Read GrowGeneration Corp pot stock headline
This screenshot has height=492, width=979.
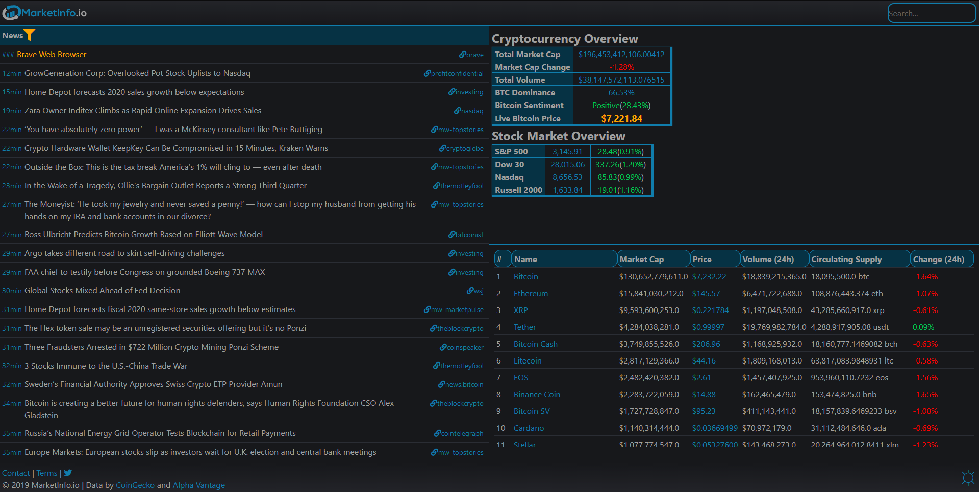pos(137,73)
